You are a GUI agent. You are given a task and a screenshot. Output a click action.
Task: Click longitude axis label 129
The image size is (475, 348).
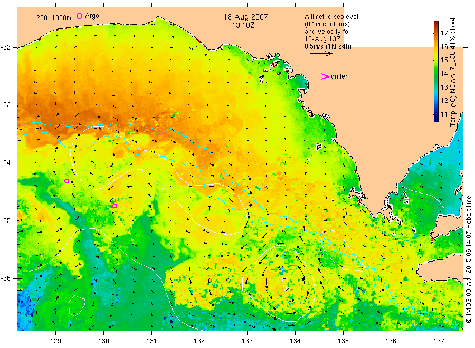pyautogui.click(x=56, y=341)
